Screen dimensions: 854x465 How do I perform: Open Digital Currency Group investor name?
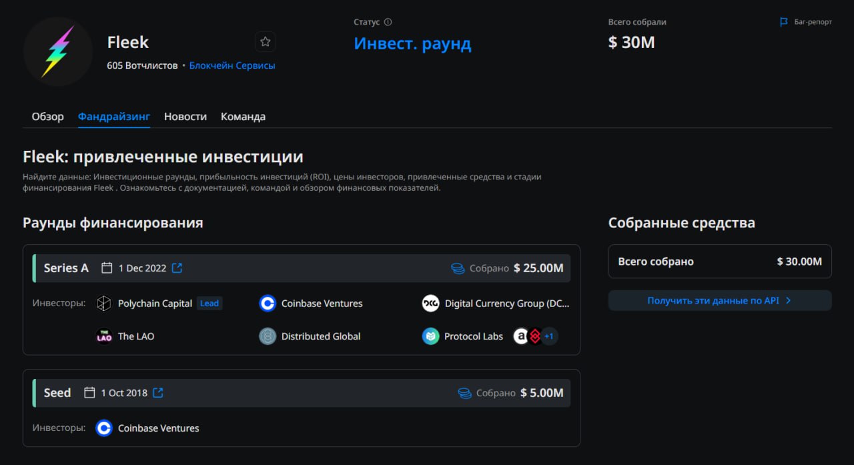pos(507,304)
